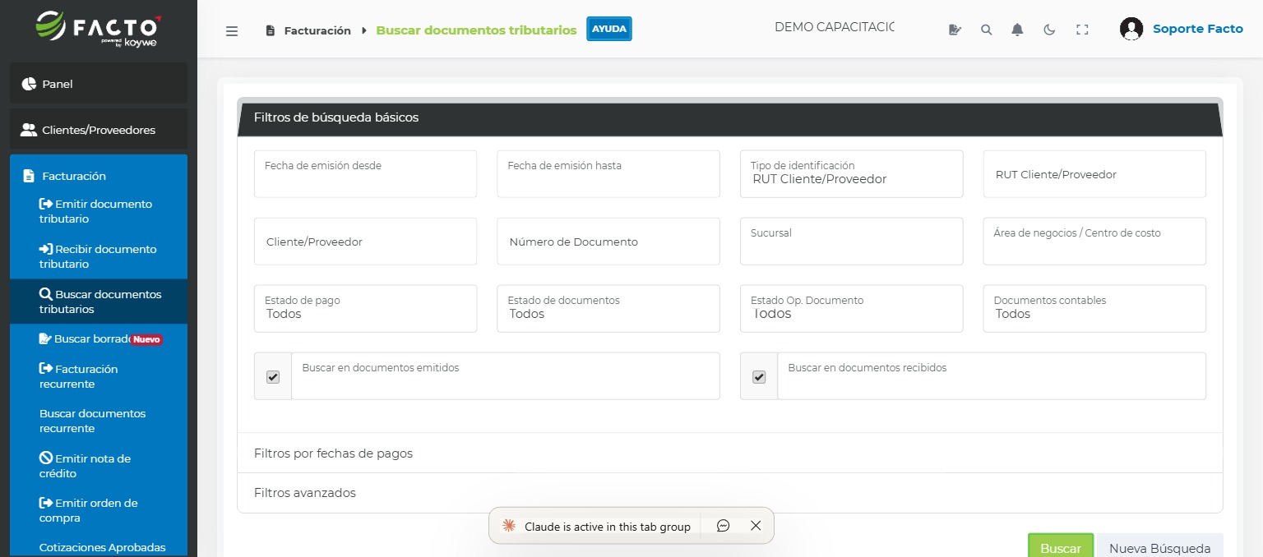Open the Tipo de identificación dropdown
The height and width of the screenshot is (557, 1263).
coord(851,174)
